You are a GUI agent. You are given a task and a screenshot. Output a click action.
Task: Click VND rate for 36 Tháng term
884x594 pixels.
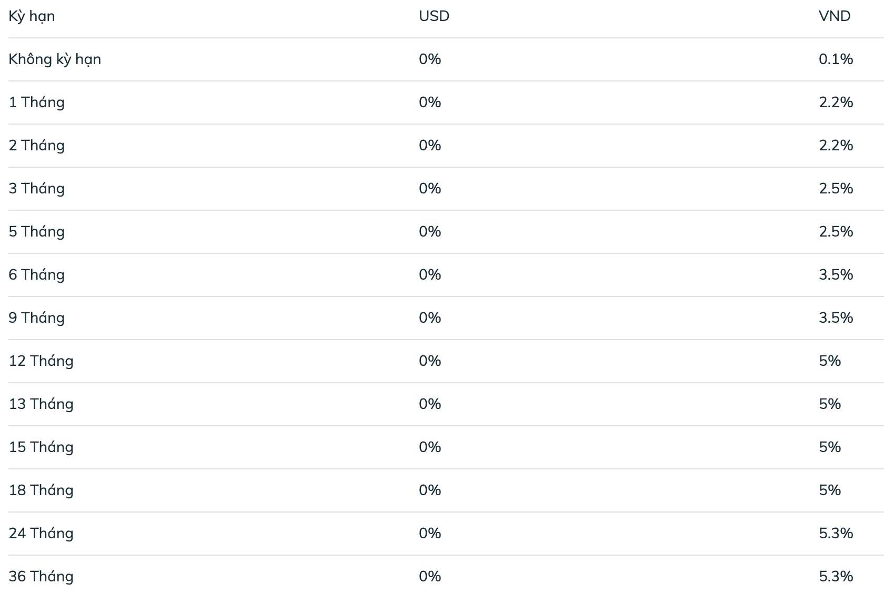[836, 577]
